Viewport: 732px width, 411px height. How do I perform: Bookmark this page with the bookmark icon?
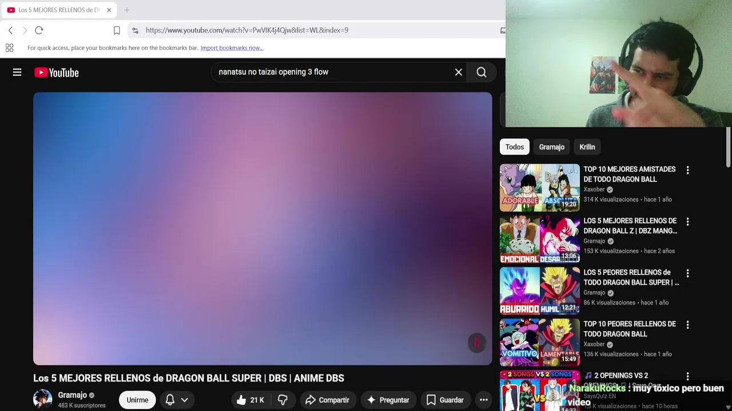tap(117, 30)
